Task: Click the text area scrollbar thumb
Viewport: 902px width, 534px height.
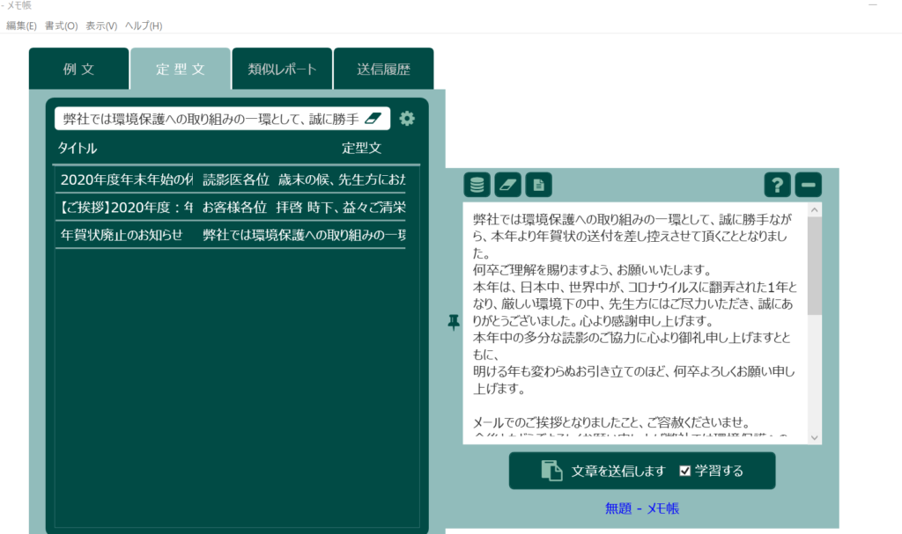Action: [814, 267]
